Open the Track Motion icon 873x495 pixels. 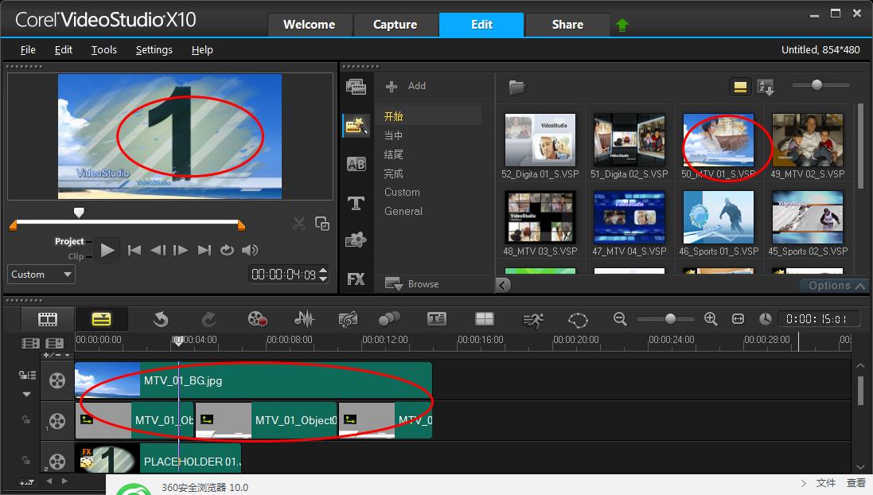(389, 319)
